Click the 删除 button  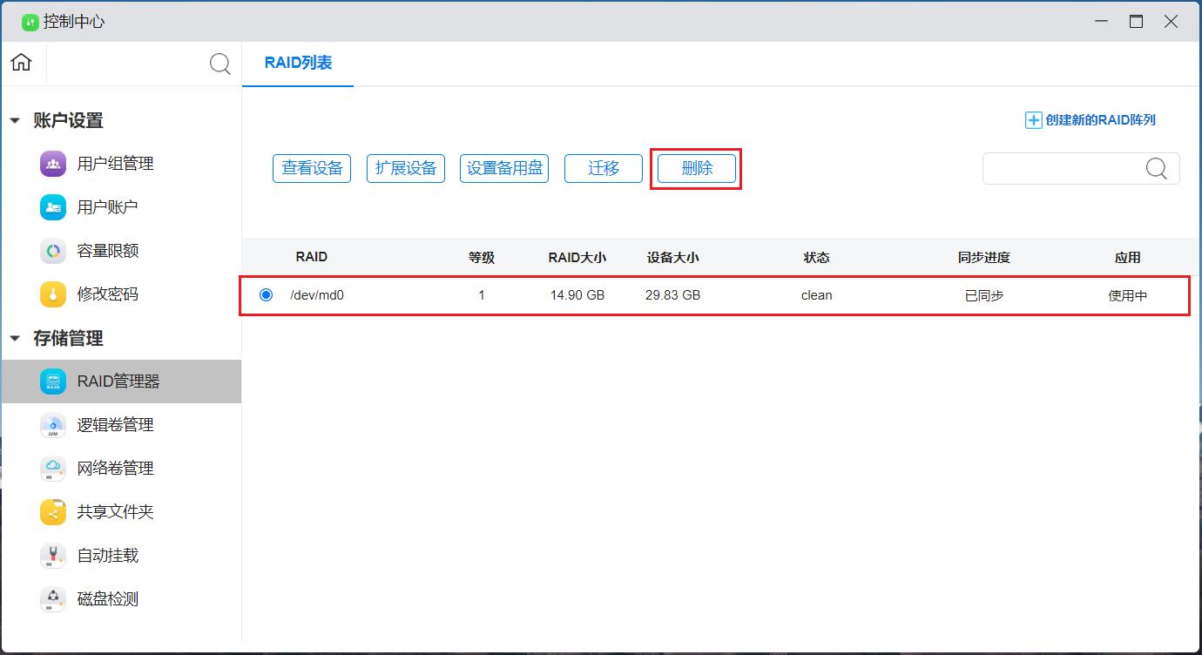pos(697,168)
